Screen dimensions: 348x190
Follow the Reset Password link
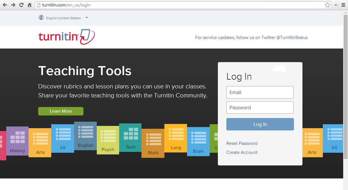(242, 143)
